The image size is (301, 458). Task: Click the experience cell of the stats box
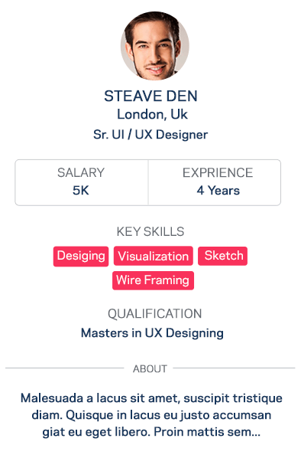click(215, 182)
